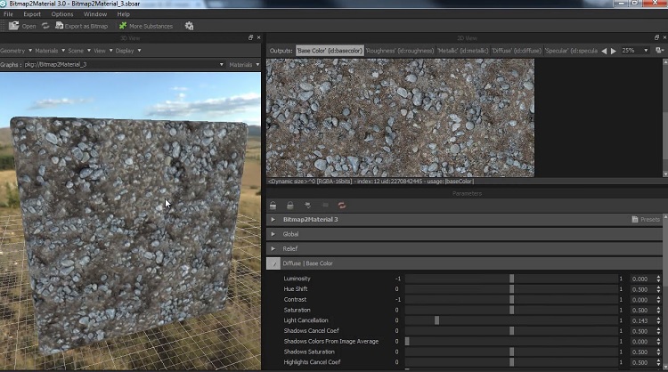668x372 pixels.
Task: Expand the Relief parameters section
Action: 273,248
